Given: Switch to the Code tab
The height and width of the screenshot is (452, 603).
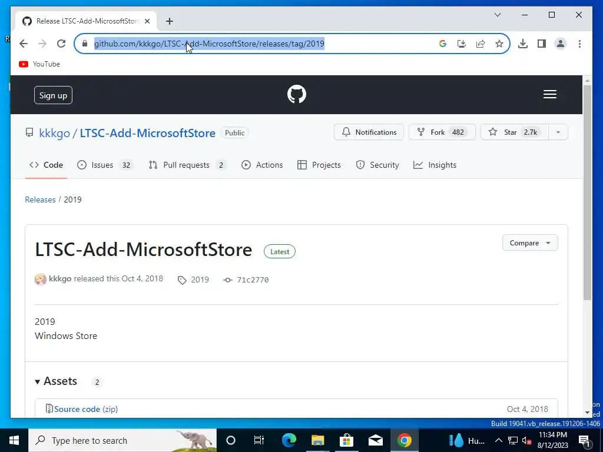Looking at the screenshot, I should coord(46,165).
